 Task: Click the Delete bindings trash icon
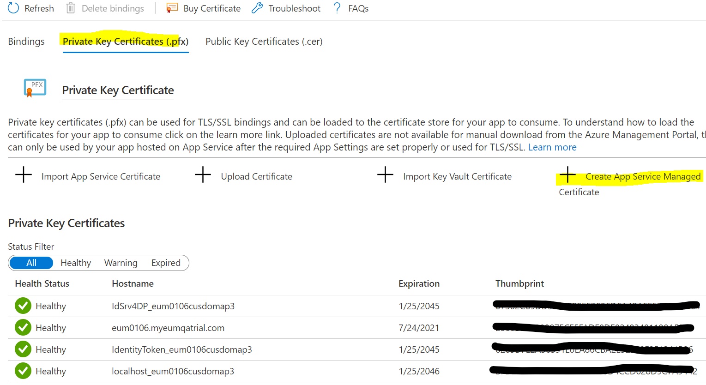click(71, 8)
